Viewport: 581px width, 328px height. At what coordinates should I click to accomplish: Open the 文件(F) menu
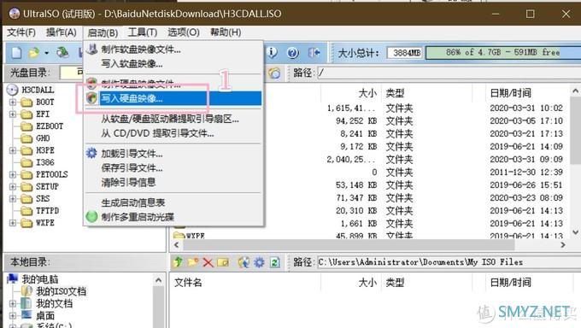(x=21, y=32)
